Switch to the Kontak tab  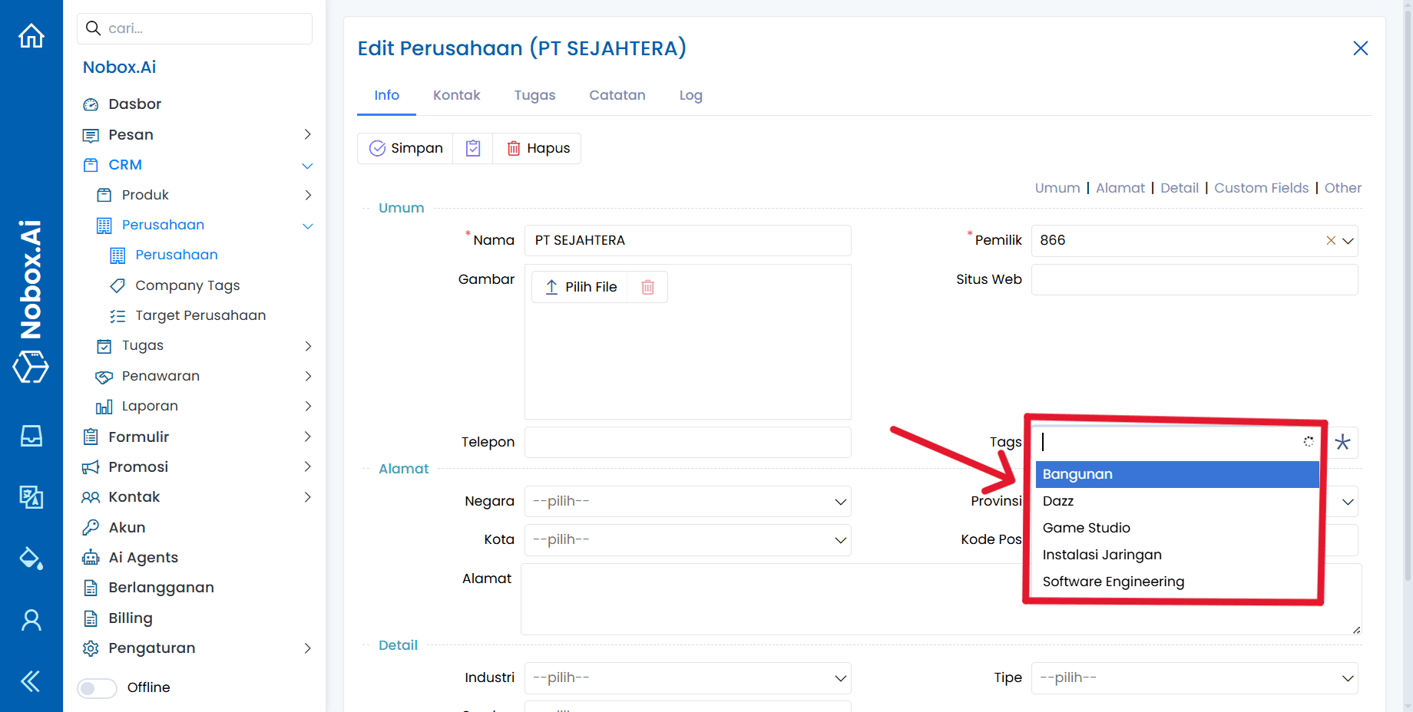point(456,95)
